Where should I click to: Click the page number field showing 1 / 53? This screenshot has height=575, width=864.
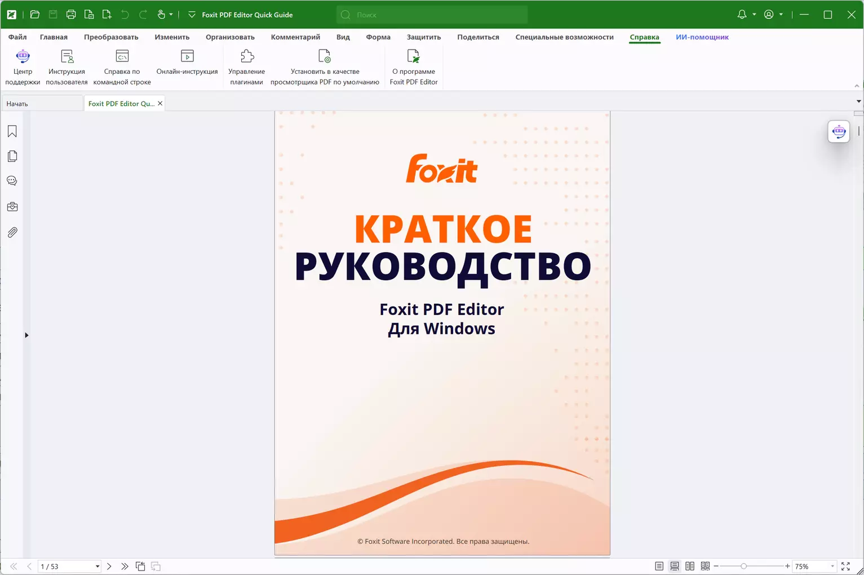(x=65, y=567)
